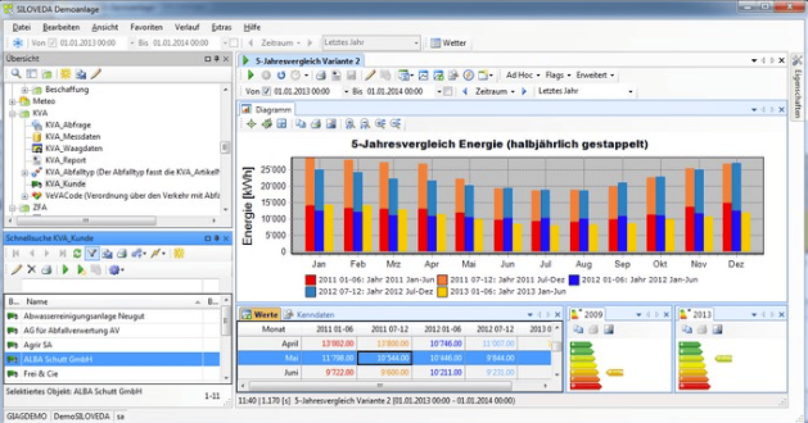Click the delete X icon in the Schnellsuche toolbar
The width and height of the screenshot is (808, 423).
[31, 269]
